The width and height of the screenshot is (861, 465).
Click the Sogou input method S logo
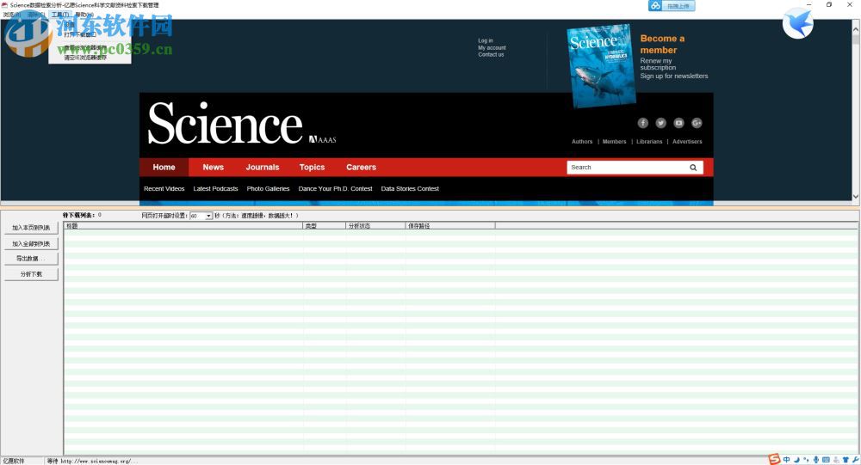(774, 460)
